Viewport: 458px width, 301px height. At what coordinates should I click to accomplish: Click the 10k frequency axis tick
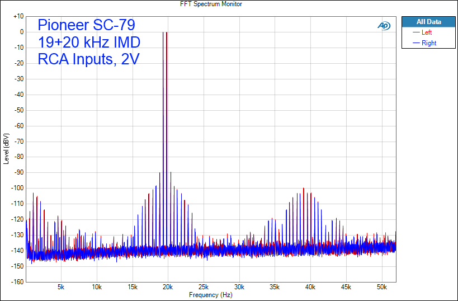click(x=97, y=287)
